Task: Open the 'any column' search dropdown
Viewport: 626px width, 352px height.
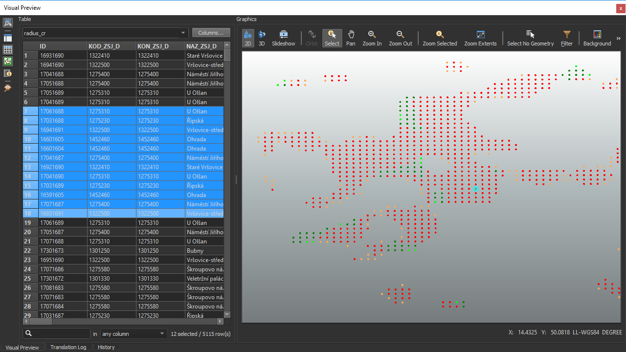Action: [x=134, y=333]
